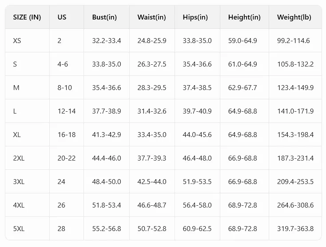The height and width of the screenshot is (247, 326).
Task: Select weight value 99.2-114.6
Action: (294, 40)
